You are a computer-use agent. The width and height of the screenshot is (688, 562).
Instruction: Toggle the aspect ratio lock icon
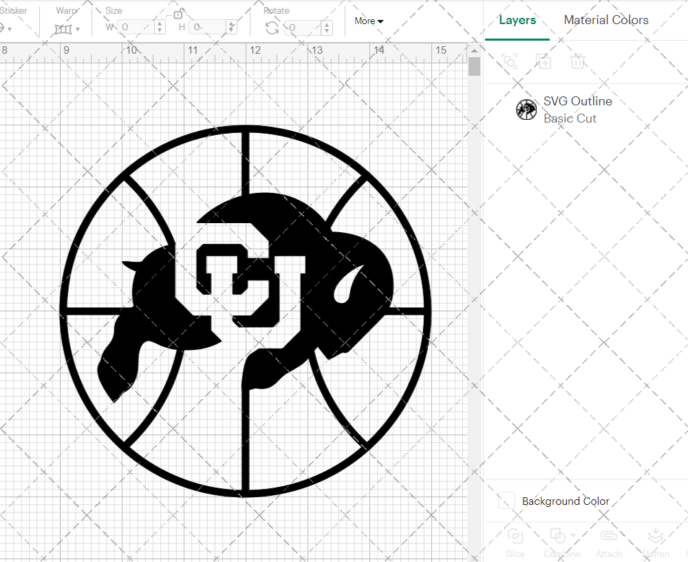tap(178, 14)
